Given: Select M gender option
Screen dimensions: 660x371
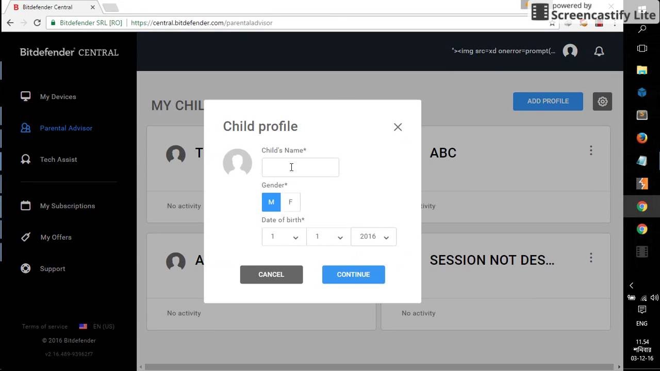Looking at the screenshot, I should tap(271, 202).
